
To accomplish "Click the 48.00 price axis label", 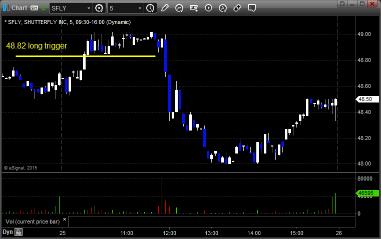I will 364,164.
